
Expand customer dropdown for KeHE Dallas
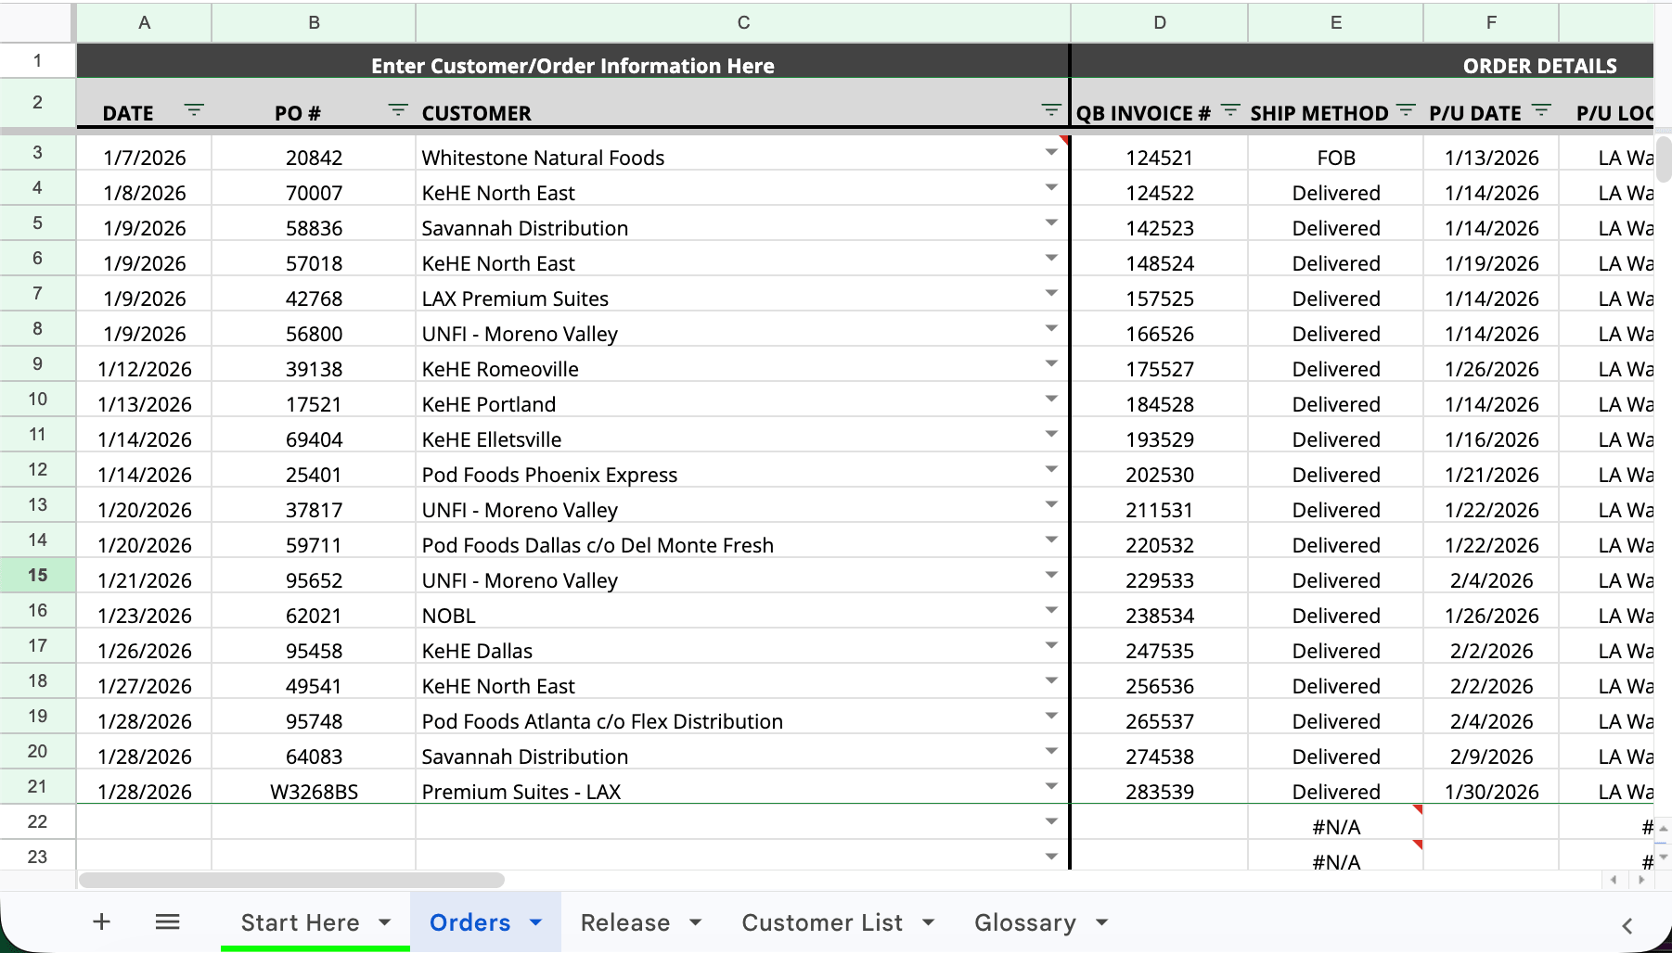click(x=1051, y=645)
